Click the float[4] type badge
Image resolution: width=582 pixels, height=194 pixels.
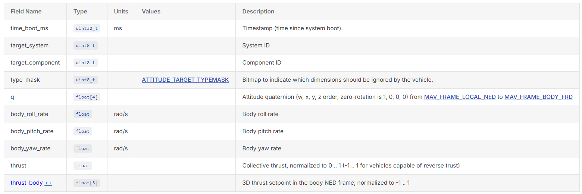pos(87,97)
